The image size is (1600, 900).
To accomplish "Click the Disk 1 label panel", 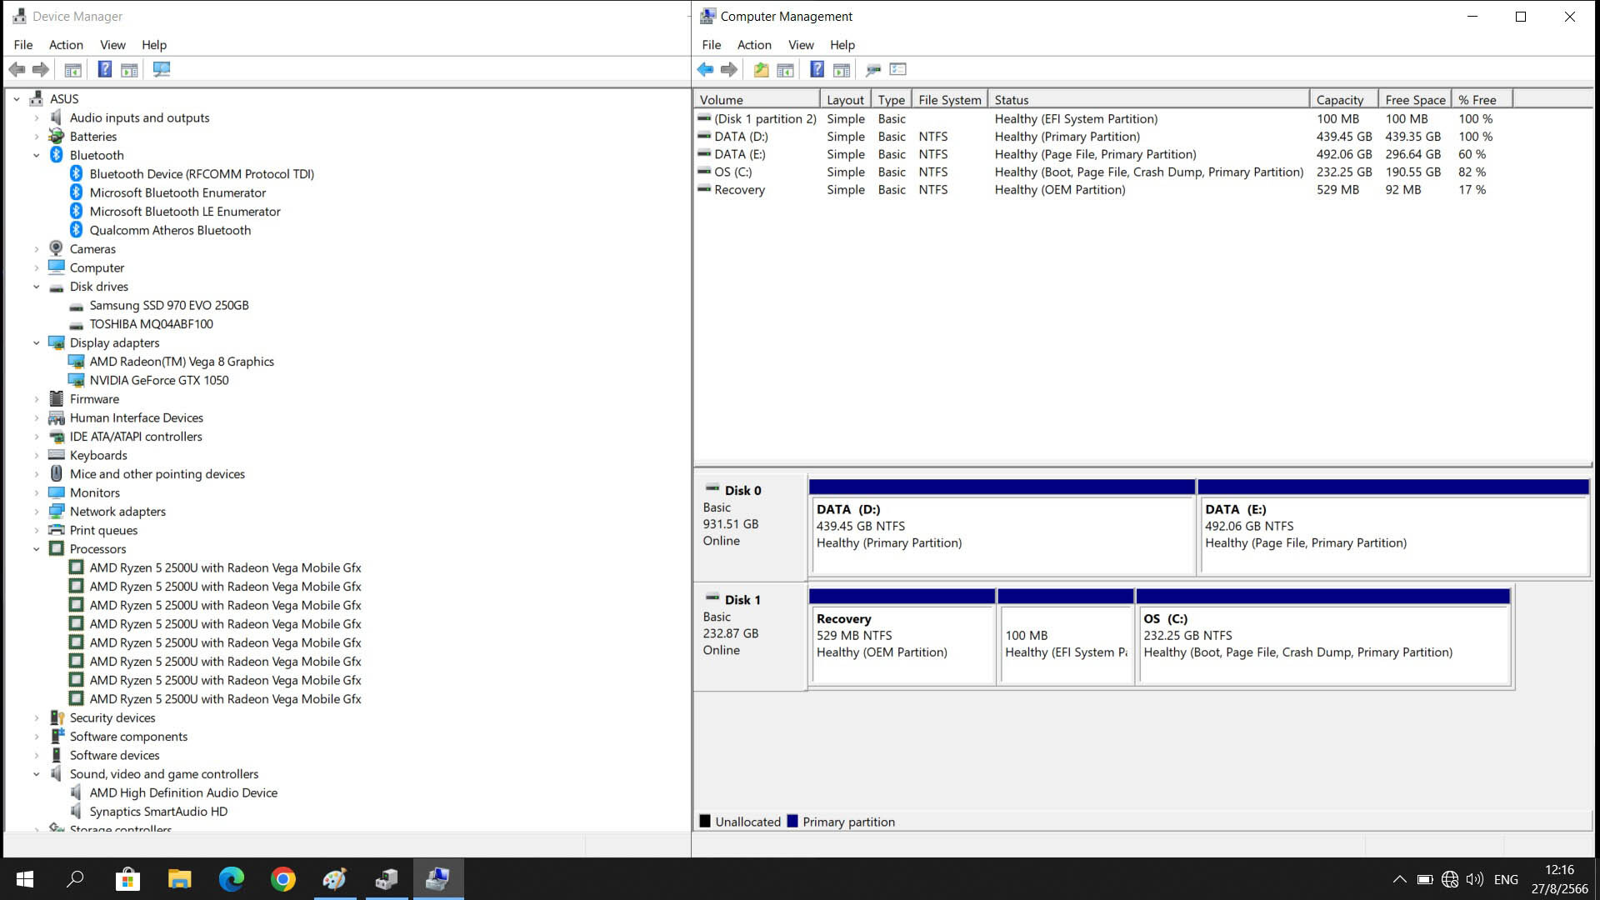I will coord(749,637).
